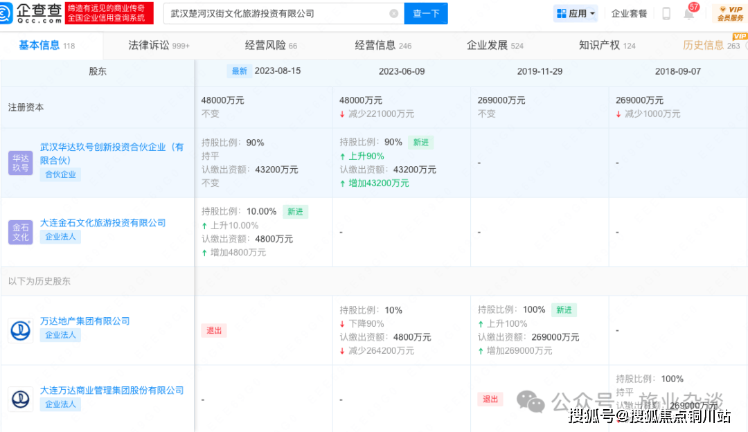The height and width of the screenshot is (432, 748).
Task: Click 新进 badge in 万达地产 2019-11-29 cell
Action: pyautogui.click(x=564, y=310)
